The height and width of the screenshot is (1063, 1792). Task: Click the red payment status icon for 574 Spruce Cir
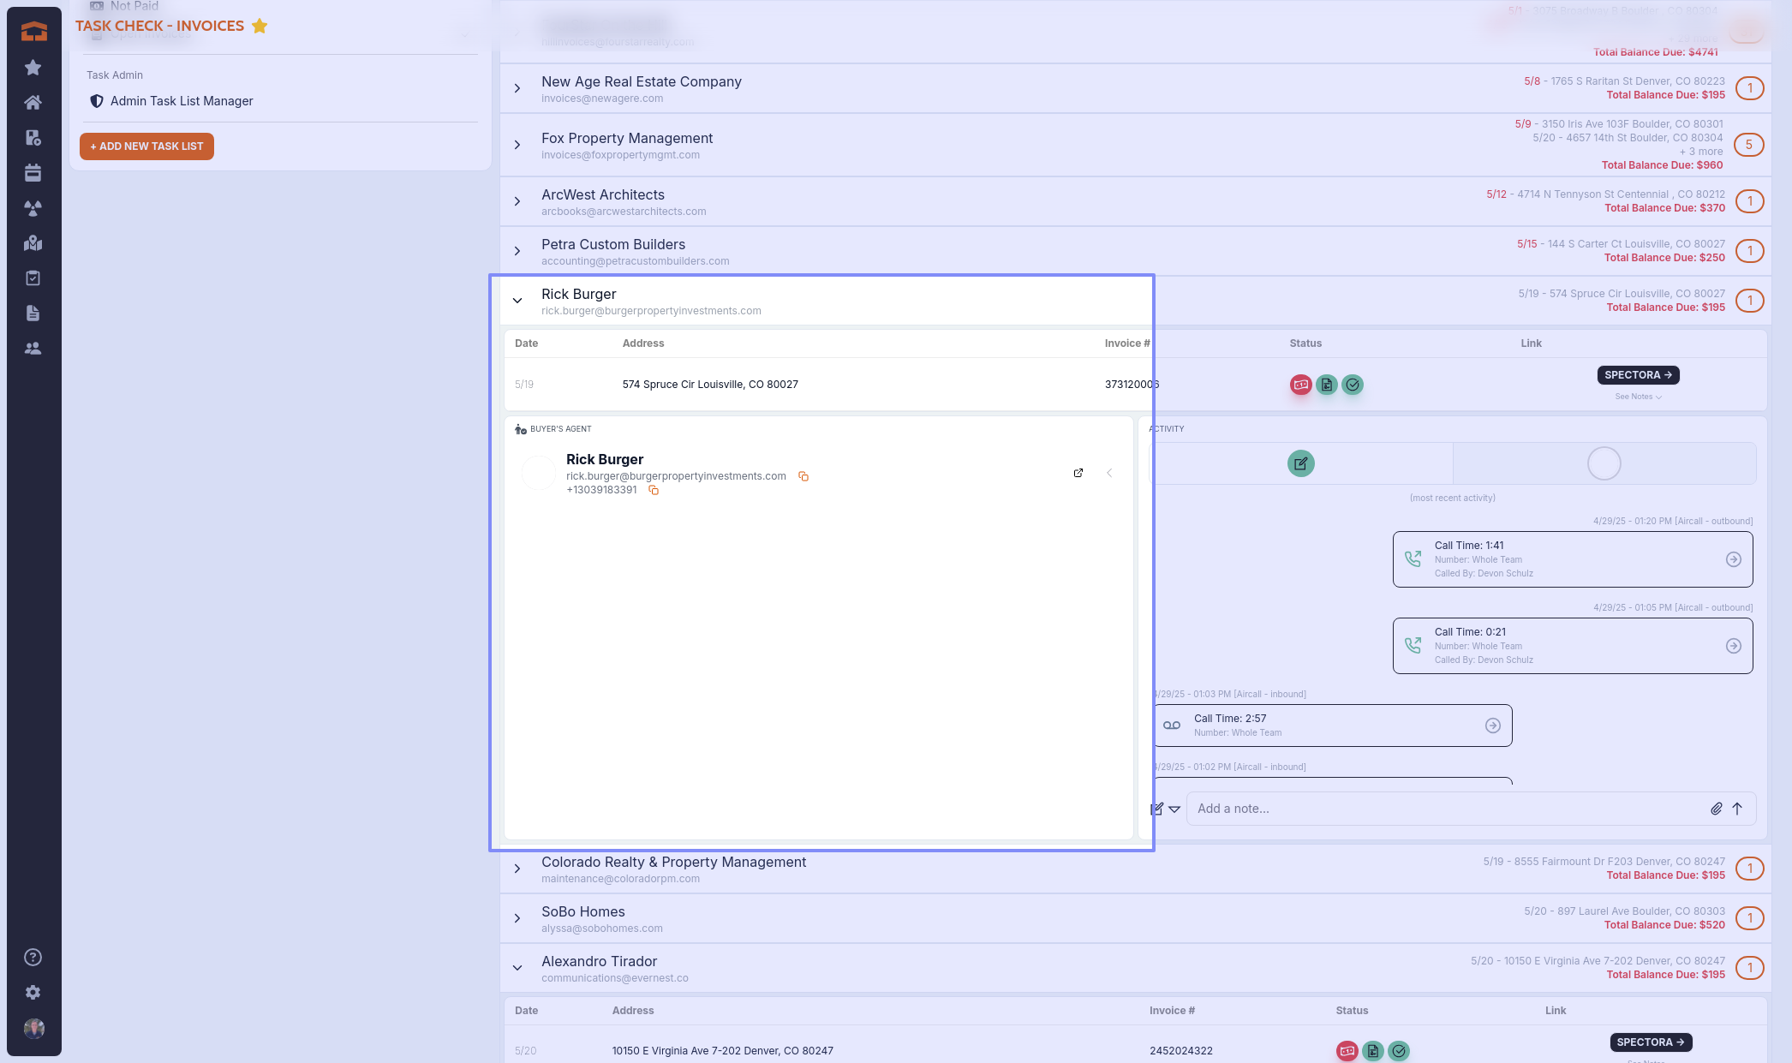1300,385
